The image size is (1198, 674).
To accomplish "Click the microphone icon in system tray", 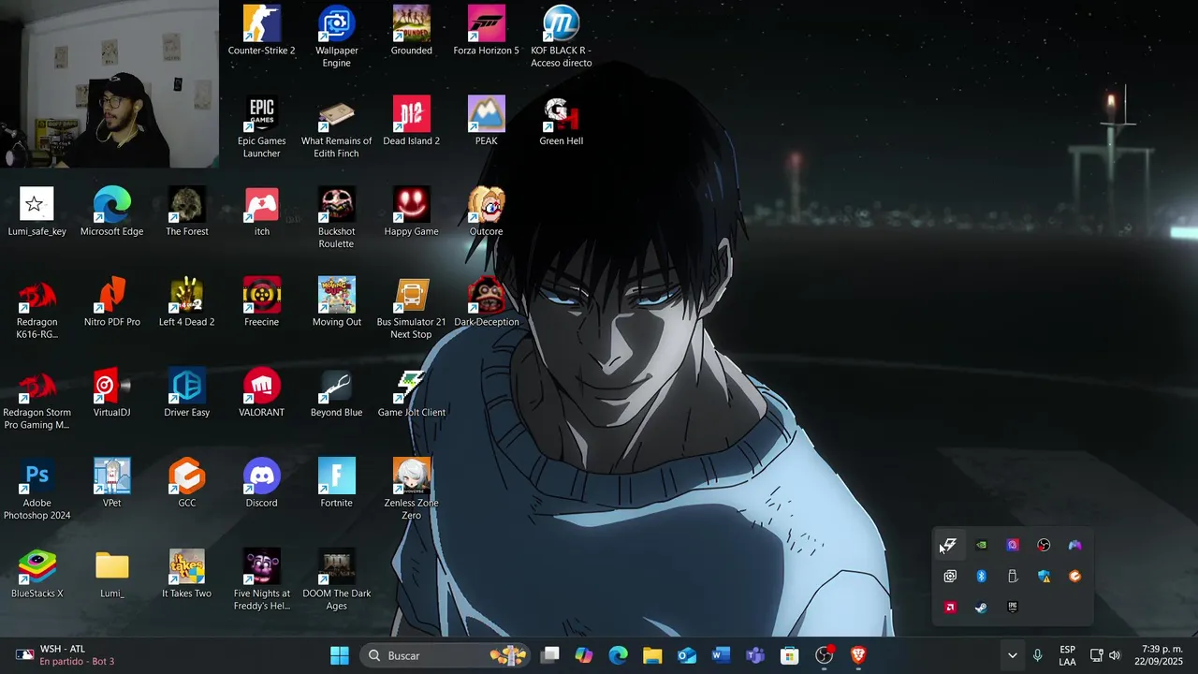I will [1037, 655].
